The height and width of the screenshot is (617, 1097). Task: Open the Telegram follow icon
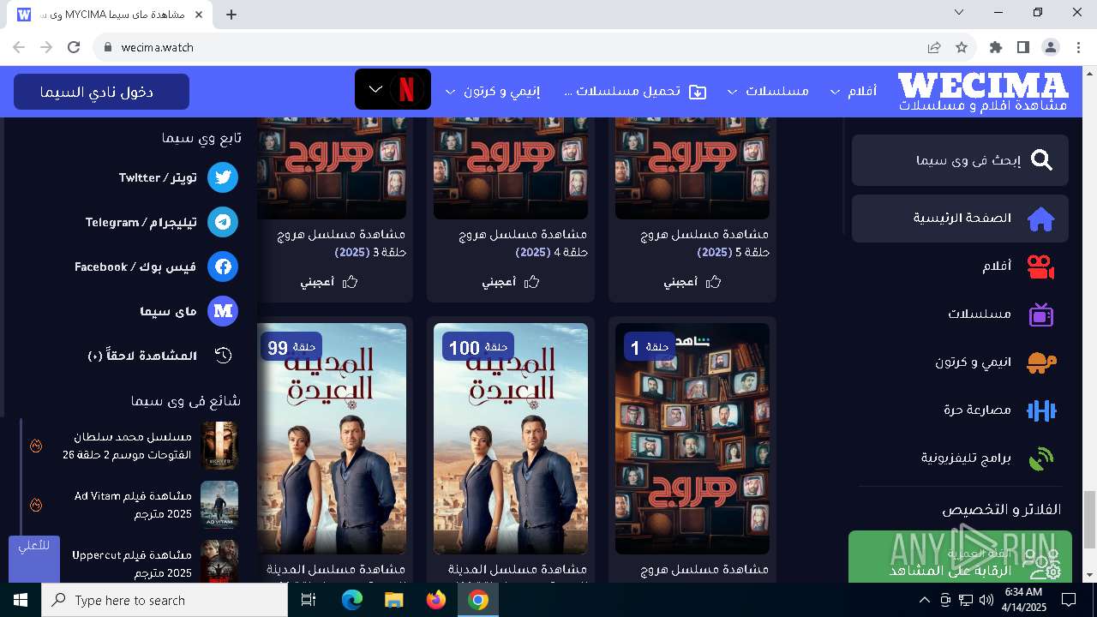coord(224,222)
